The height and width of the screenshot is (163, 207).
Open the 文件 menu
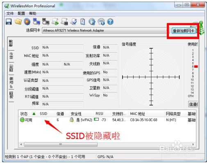click(10, 14)
